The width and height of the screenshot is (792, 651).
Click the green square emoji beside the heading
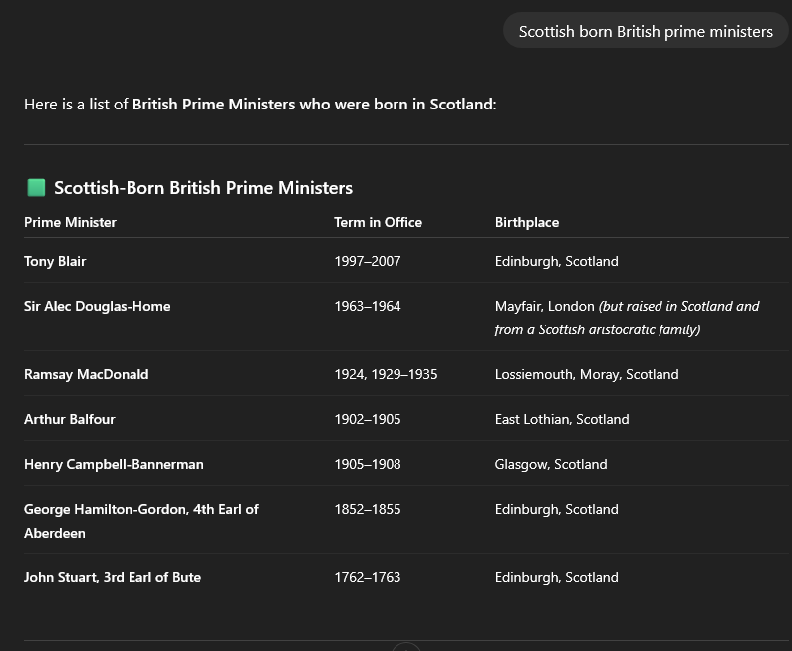pyautogui.click(x=36, y=188)
